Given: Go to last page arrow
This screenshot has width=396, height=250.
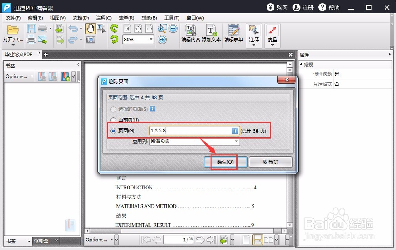Looking at the screenshot, I should 211,239.
